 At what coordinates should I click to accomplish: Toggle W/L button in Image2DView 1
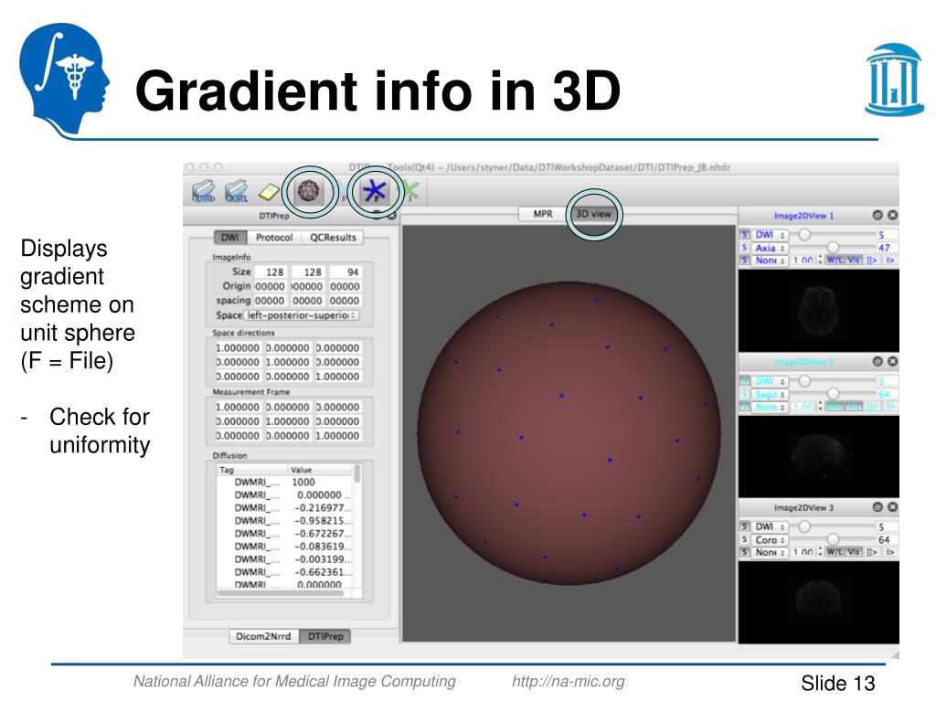[835, 261]
